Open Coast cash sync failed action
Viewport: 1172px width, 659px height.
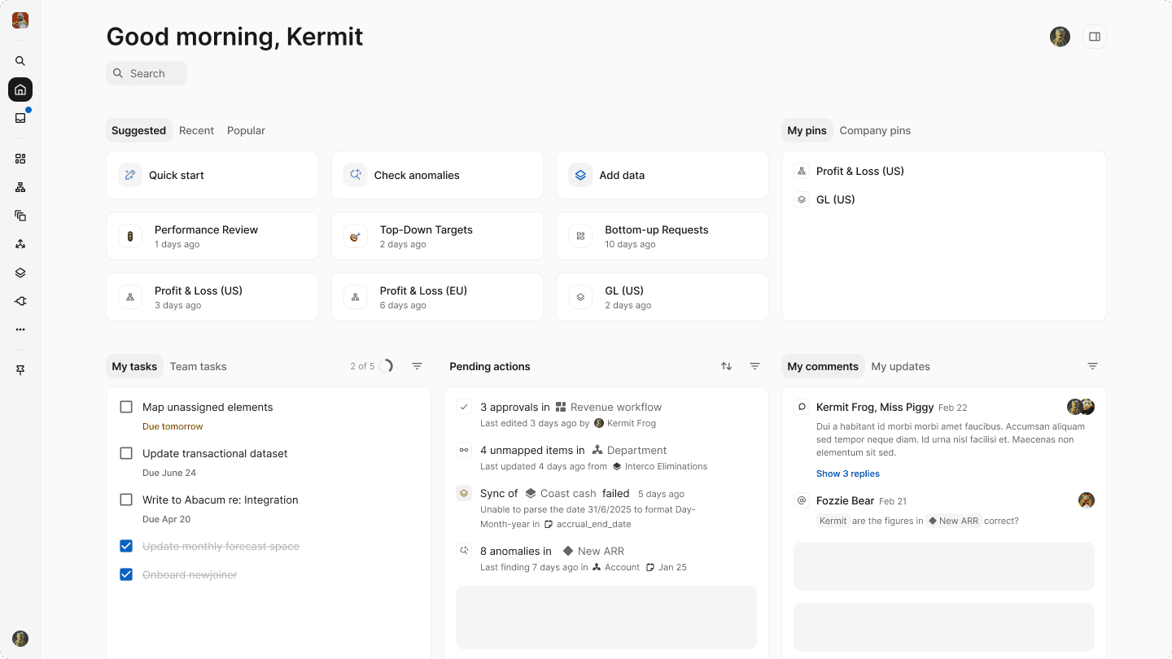coord(606,508)
